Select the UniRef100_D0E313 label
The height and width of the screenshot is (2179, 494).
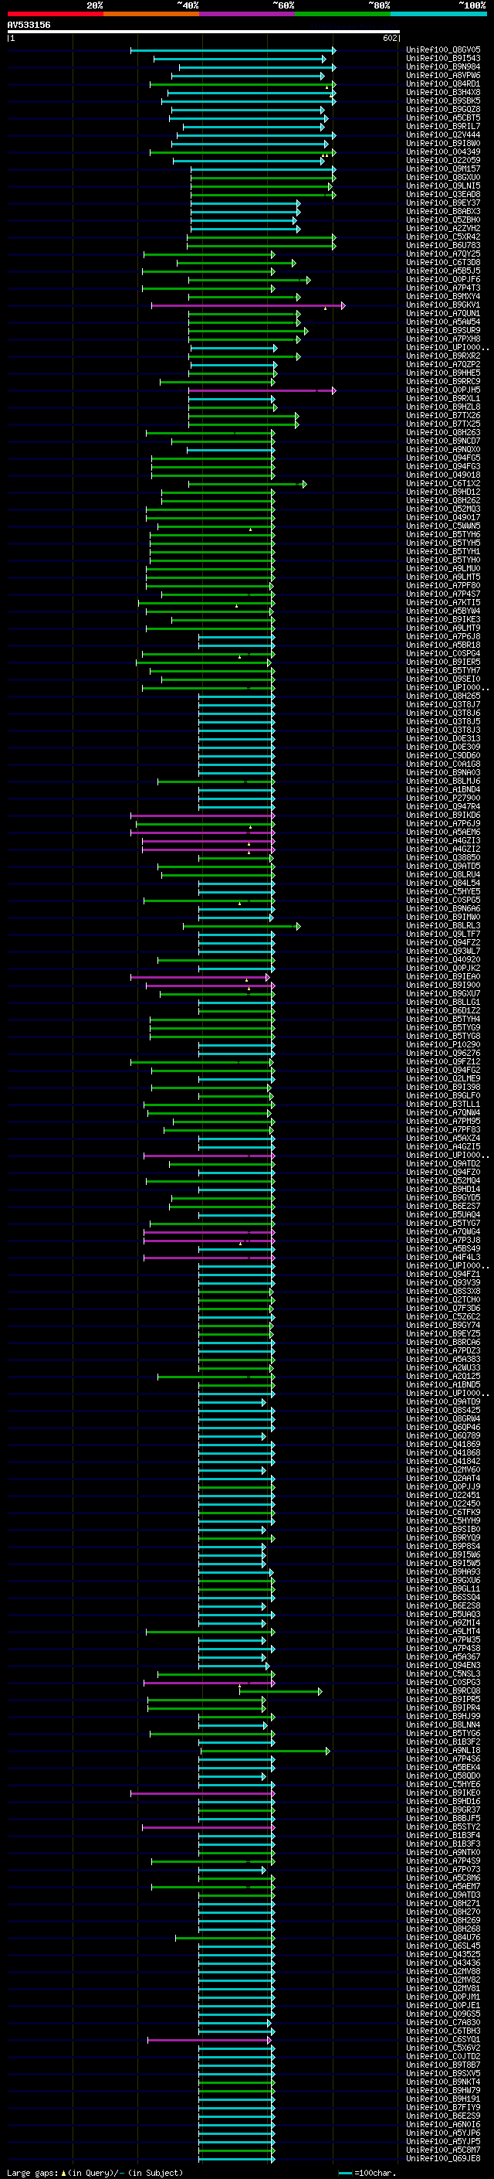tap(443, 738)
